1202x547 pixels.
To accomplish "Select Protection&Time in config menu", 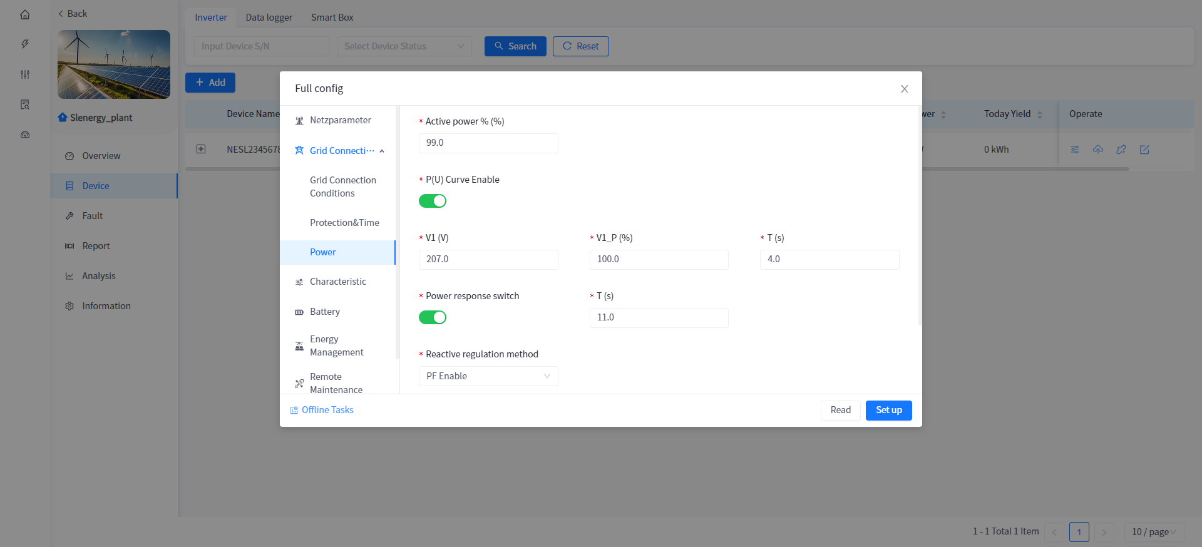I will 344,223.
